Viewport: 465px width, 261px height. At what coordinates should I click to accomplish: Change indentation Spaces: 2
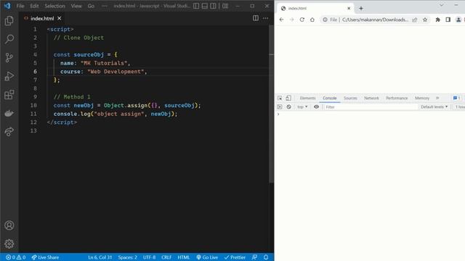128,257
